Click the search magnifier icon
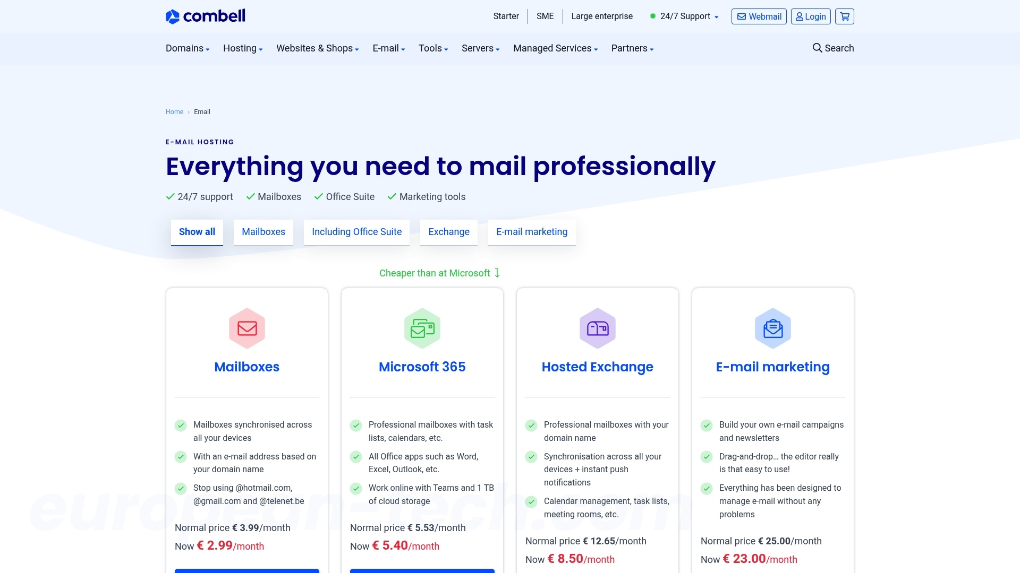 817,48
